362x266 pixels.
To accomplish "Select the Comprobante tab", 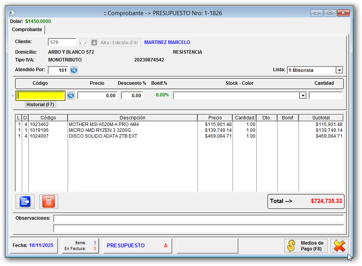I will point(27,30).
